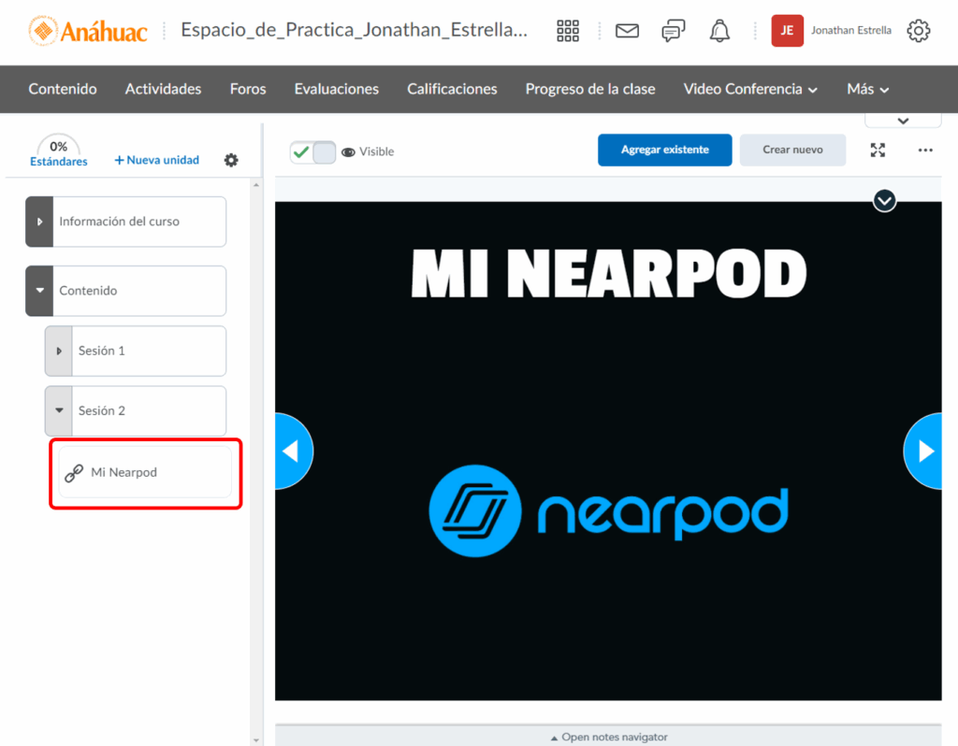Expand the Sesión 1 module
Image resolution: width=958 pixels, height=746 pixels.
[x=59, y=351]
